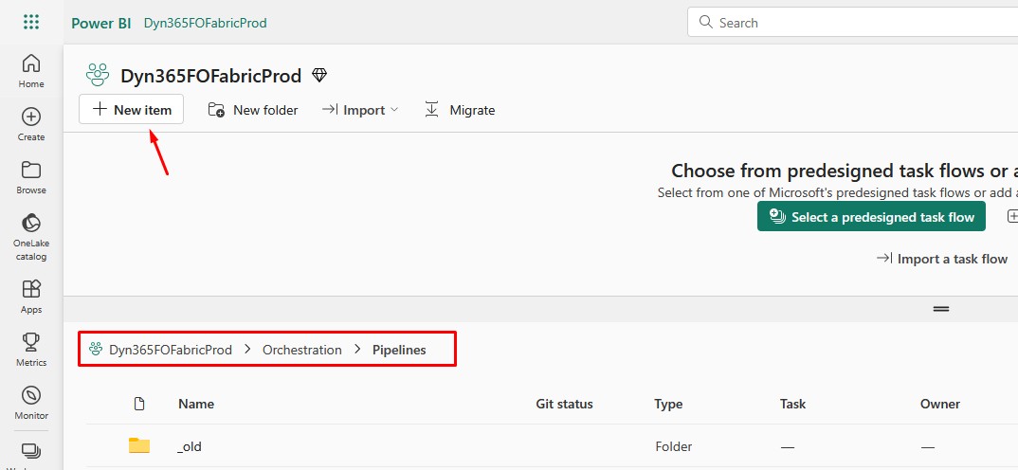The height and width of the screenshot is (470, 1018).
Task: Click the Task column header
Action: [792, 404]
